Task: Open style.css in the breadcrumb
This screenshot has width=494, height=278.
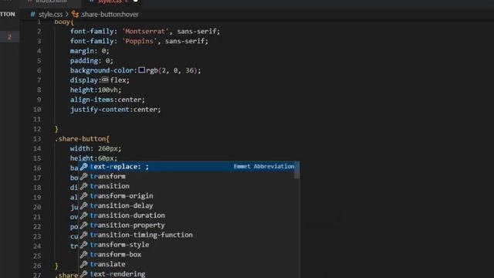Action: [50, 15]
